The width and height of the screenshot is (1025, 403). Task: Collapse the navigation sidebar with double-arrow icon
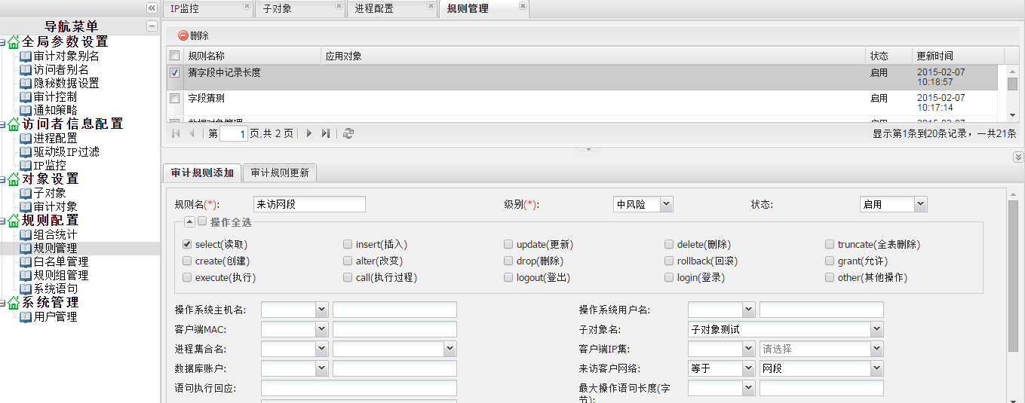coord(152,8)
